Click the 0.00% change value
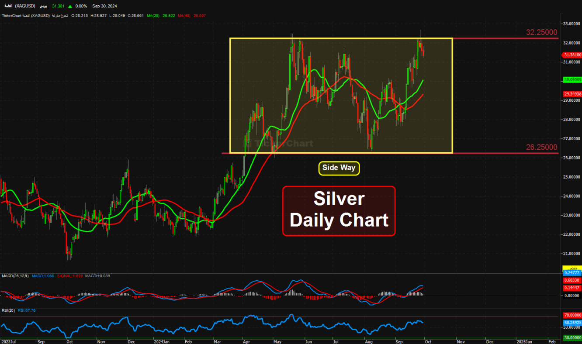The image size is (582, 344). (81, 6)
